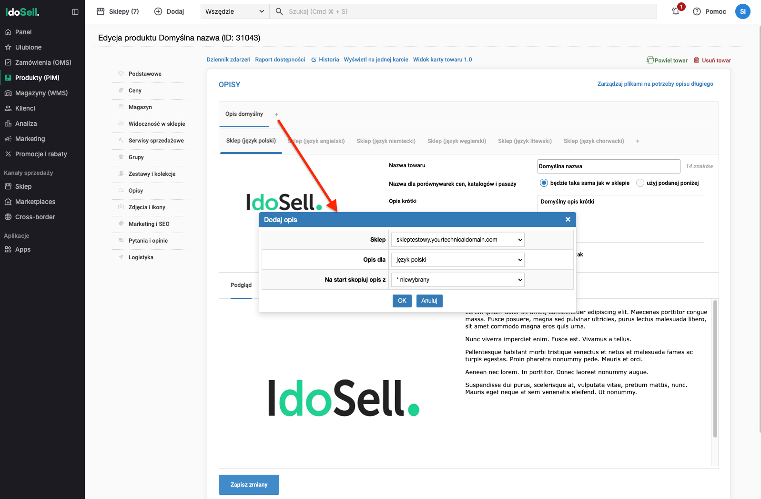Screen dimensions: 761x499
Task: Open Marketing i SEO section
Action: (149, 224)
